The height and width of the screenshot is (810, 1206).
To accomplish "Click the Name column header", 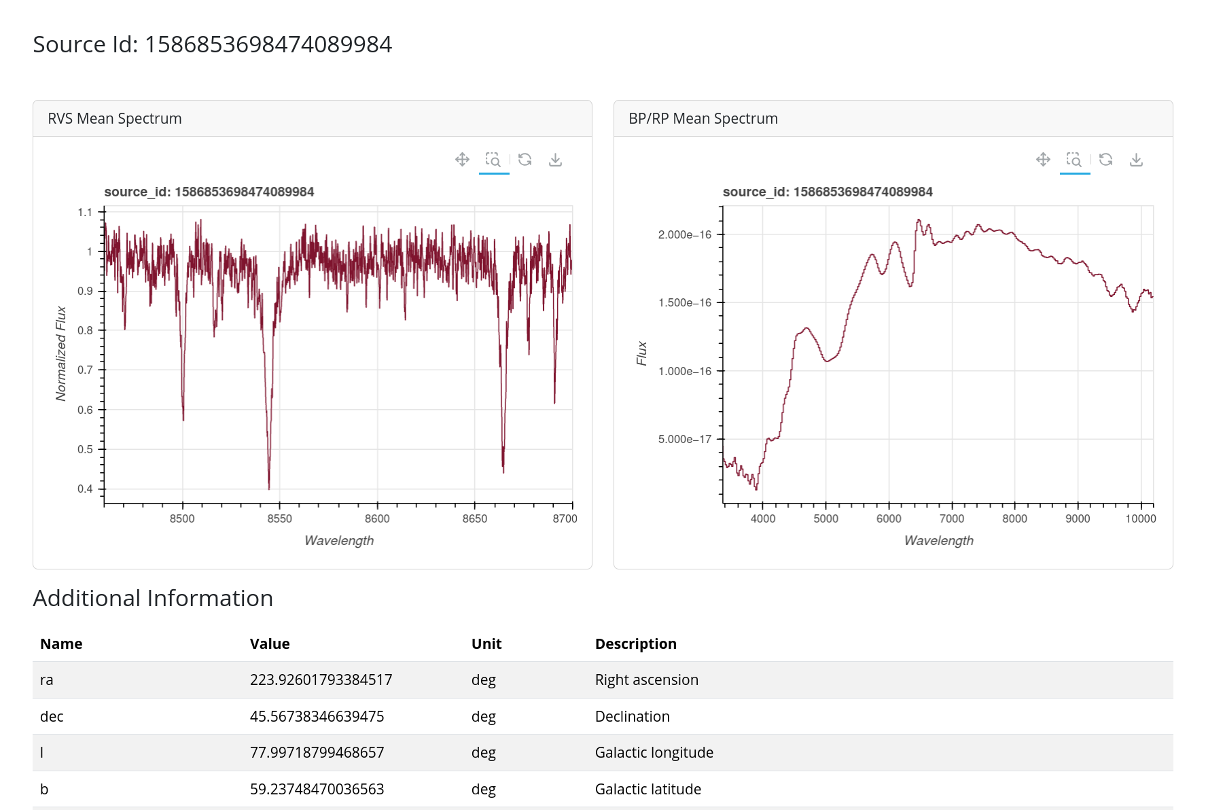I will (61, 644).
